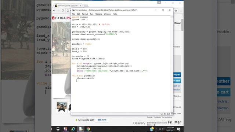Click the Col 18 status bar entry

(170, 114)
